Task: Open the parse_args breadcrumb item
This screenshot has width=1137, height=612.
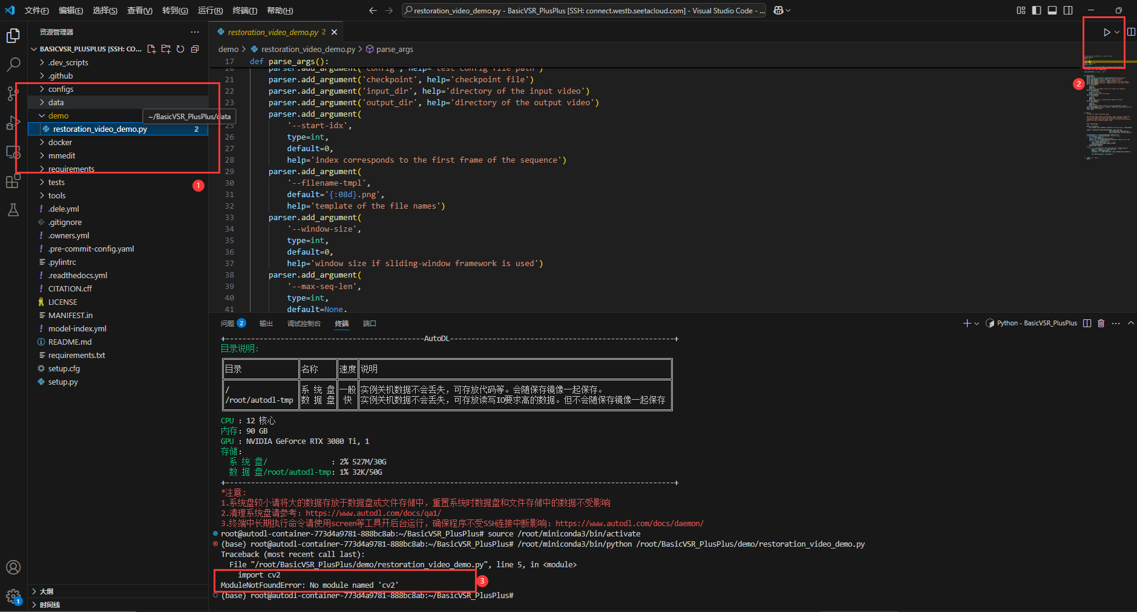Action: pyautogui.click(x=394, y=49)
